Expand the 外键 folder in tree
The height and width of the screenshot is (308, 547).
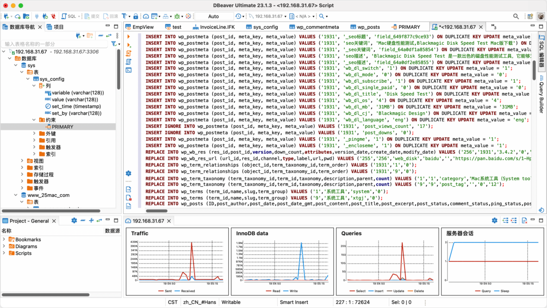[x=35, y=134]
